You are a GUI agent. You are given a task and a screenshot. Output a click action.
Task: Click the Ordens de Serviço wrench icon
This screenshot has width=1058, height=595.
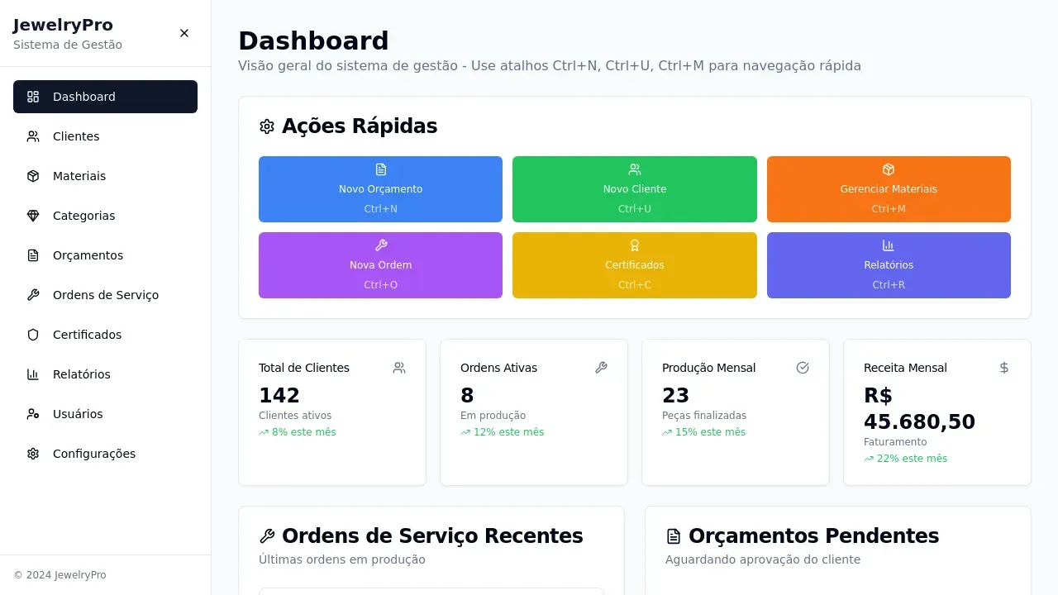tap(33, 295)
